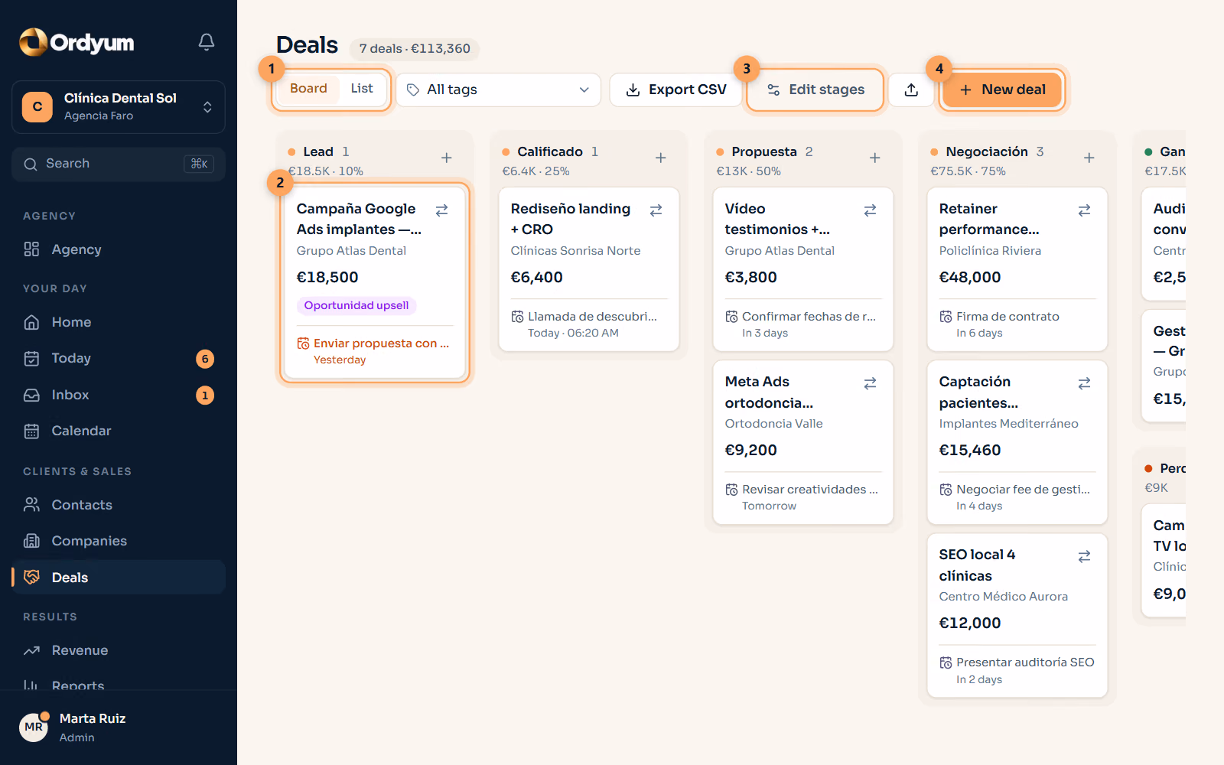Click company Ortodoncia Valle
This screenshot has height=765, width=1224.
(x=773, y=424)
